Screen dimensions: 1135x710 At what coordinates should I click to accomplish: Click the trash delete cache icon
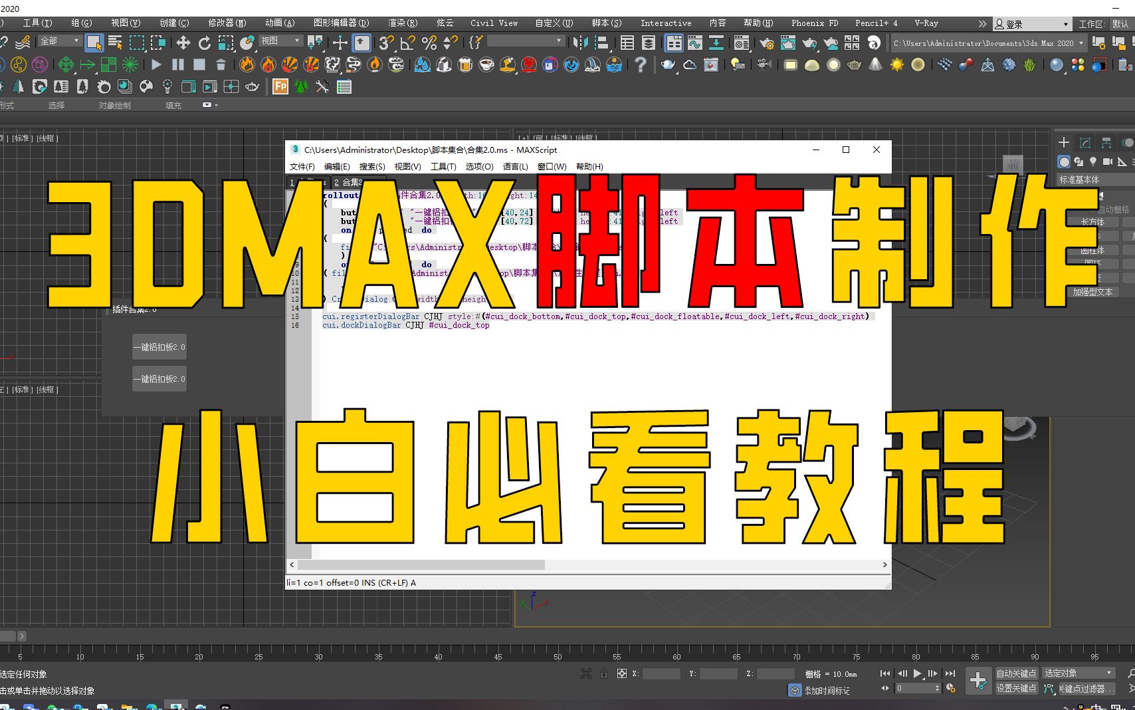(x=221, y=64)
